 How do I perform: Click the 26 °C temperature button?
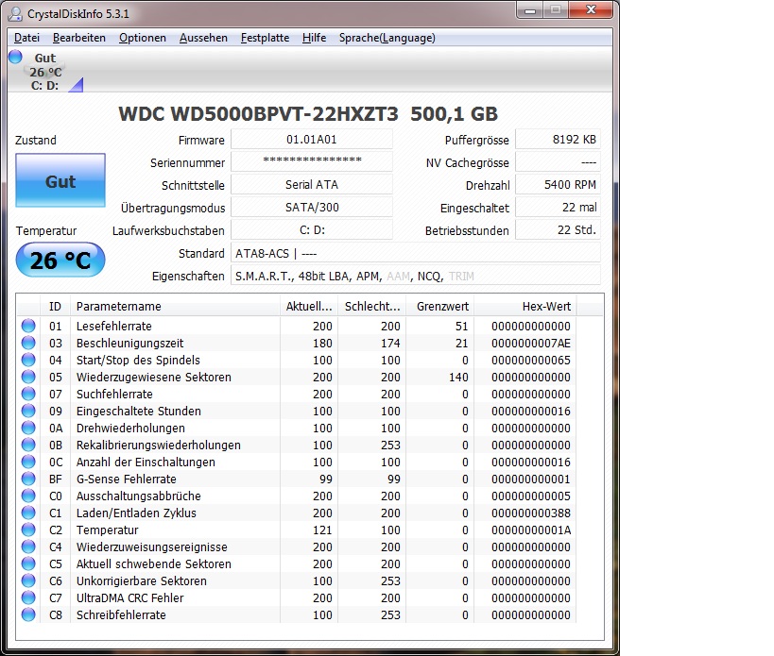coord(60,260)
